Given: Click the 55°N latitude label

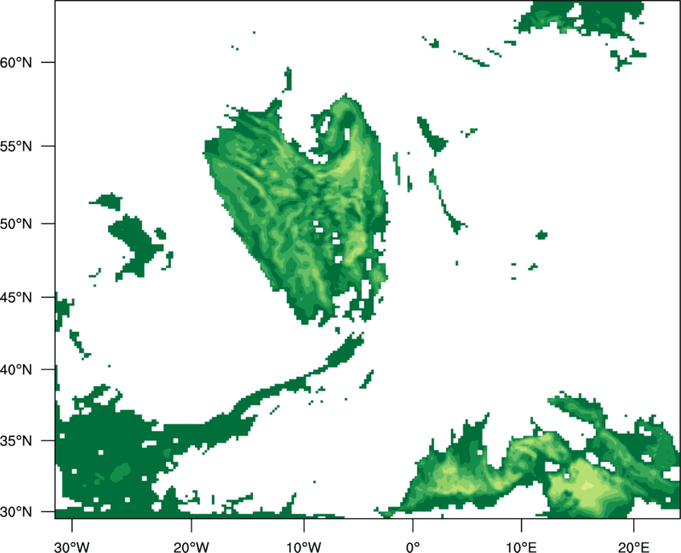Looking at the screenshot, I should coord(16,146).
